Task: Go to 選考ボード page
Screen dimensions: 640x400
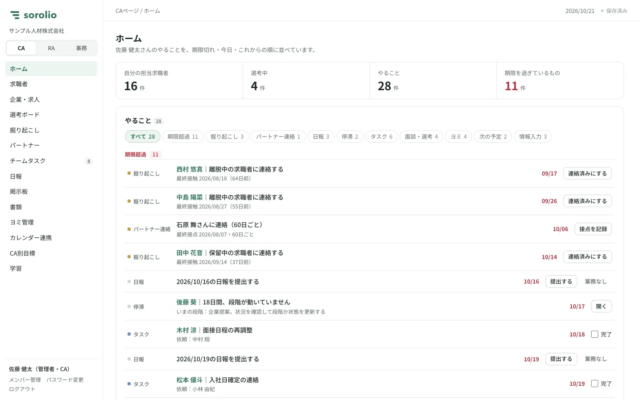Action: (51, 115)
